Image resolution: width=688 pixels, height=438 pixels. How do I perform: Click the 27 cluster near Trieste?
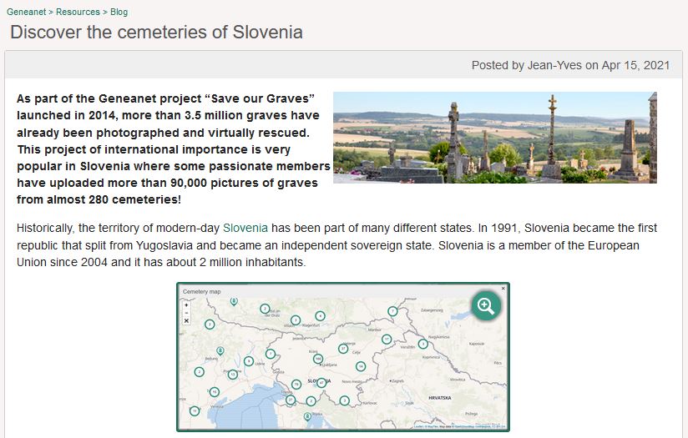pos(291,400)
